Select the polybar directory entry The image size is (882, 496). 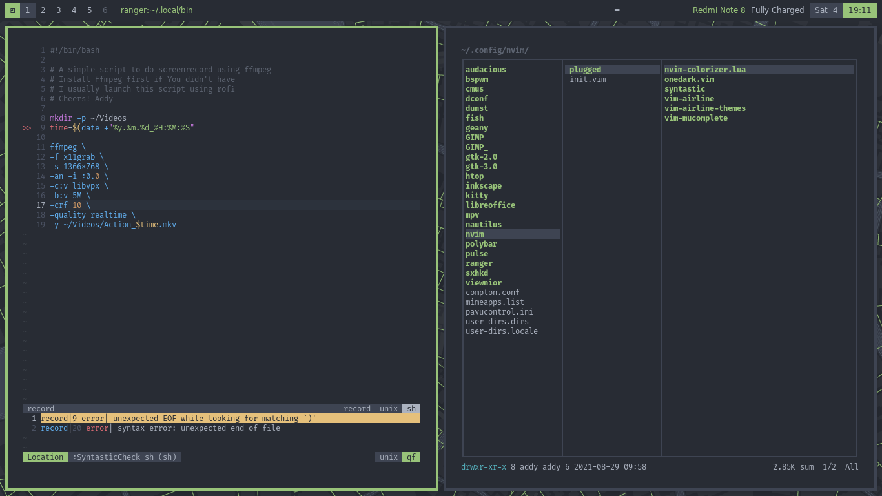pyautogui.click(x=481, y=244)
